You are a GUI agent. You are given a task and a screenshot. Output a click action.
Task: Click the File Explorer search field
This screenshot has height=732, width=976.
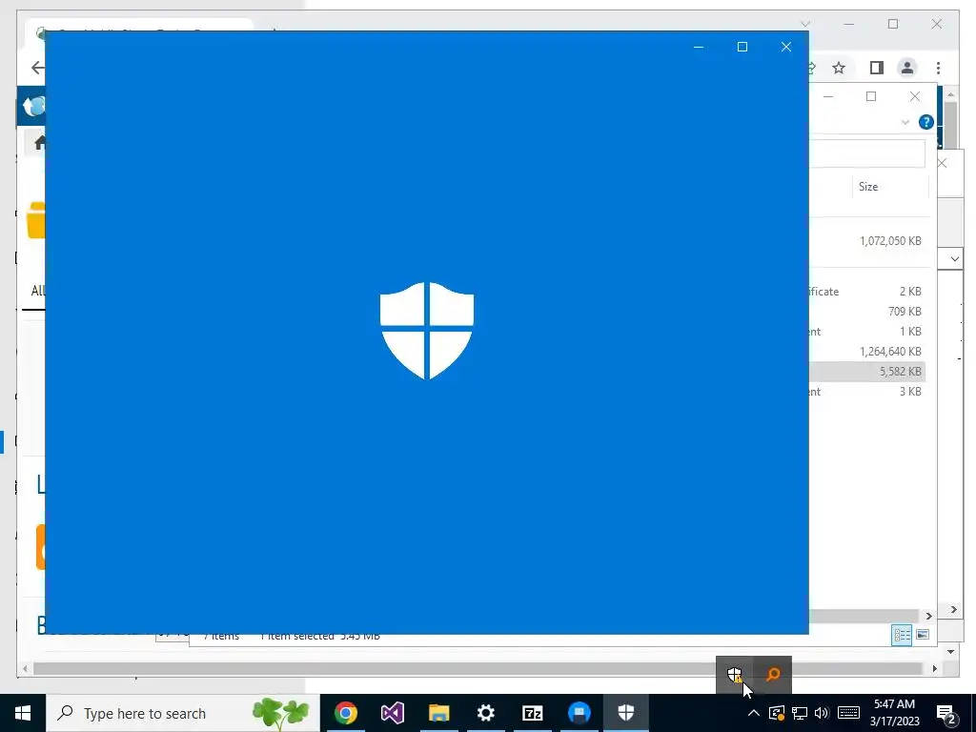(x=867, y=153)
